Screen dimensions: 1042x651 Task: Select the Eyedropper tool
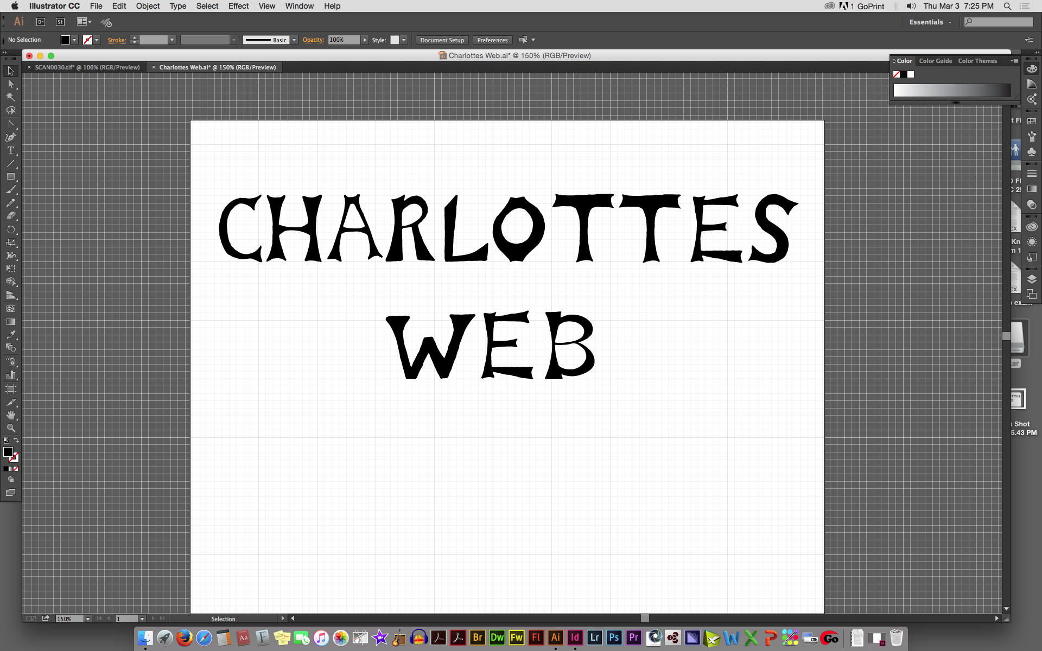click(x=10, y=335)
